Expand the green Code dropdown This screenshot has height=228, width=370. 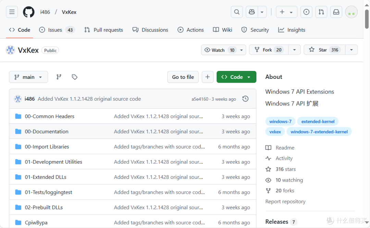[236, 77]
